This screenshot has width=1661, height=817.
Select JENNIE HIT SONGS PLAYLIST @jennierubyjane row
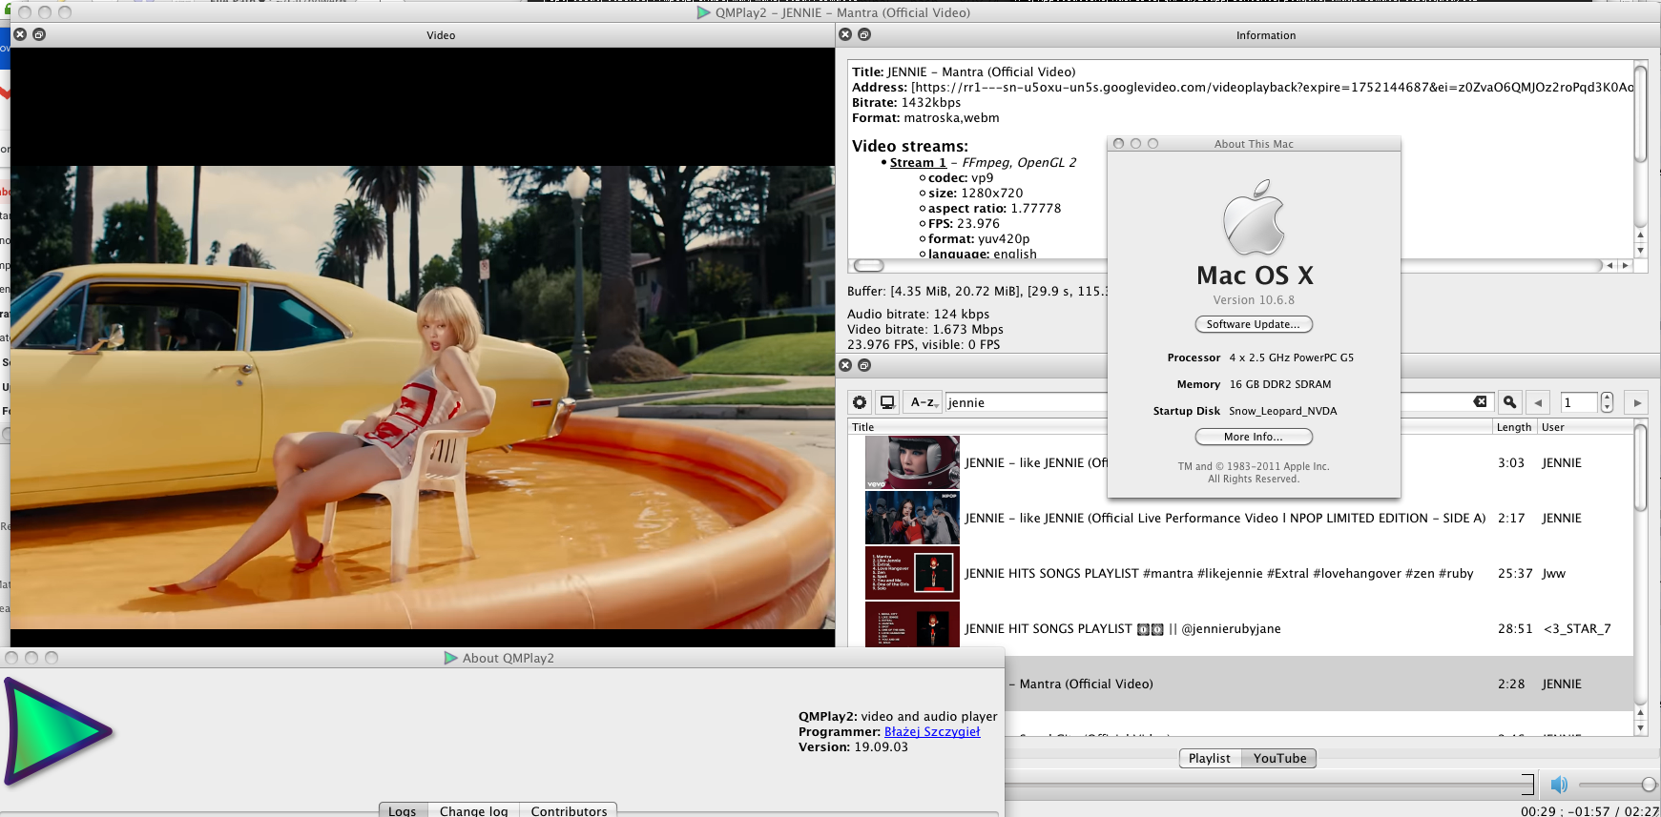coord(1240,628)
